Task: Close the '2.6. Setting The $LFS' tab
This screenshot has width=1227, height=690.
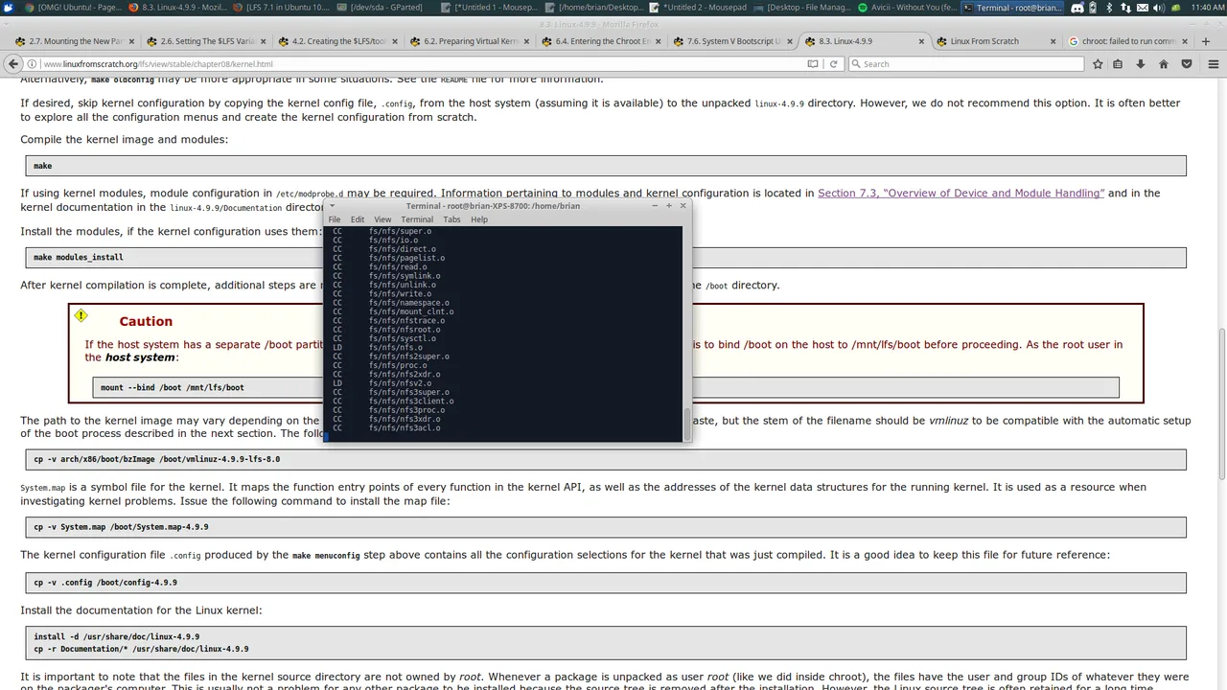Action: (263, 41)
